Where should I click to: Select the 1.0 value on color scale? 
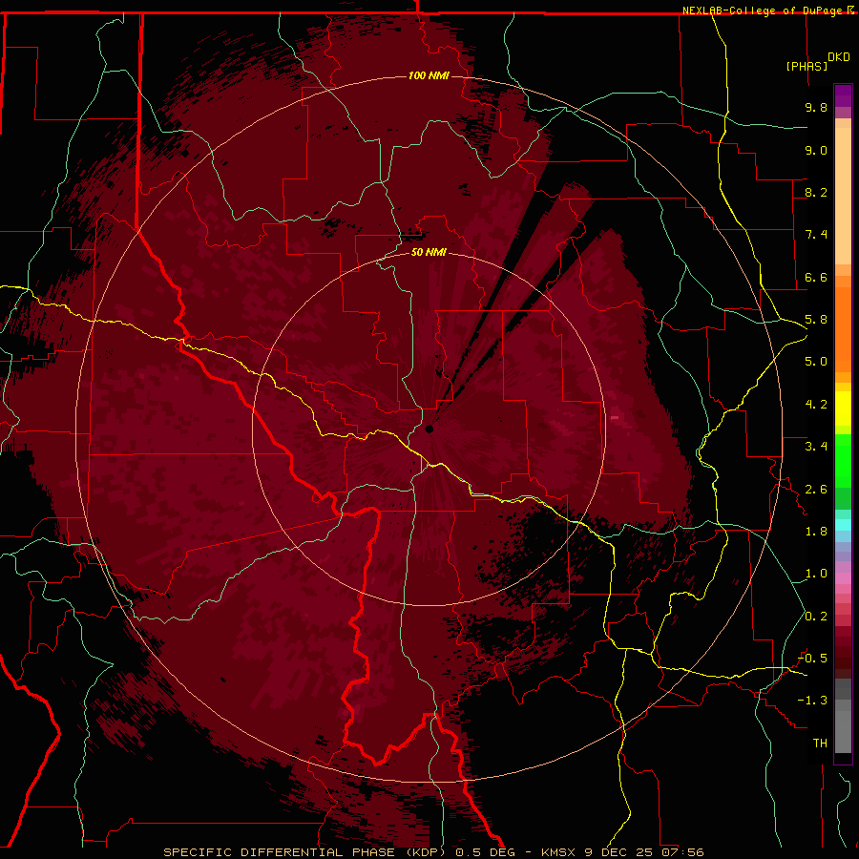coord(816,574)
